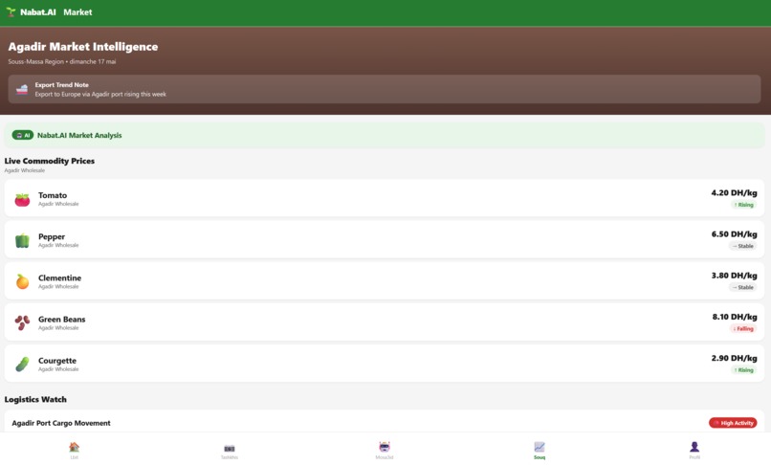
Task: Click the 3.80 DH/kg clementine price
Action: 734,276
